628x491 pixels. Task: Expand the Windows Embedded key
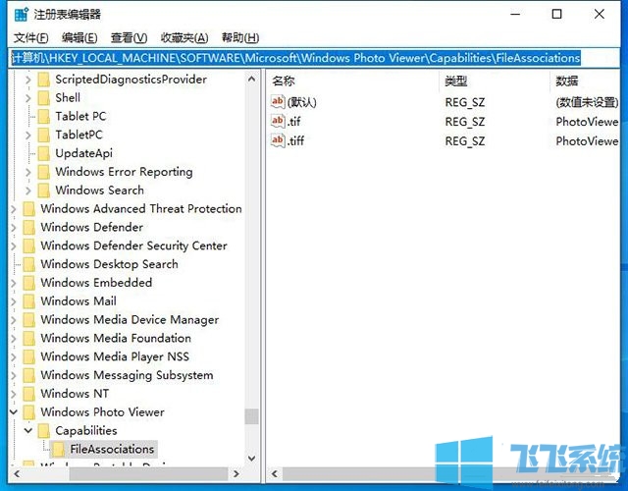pyautogui.click(x=14, y=283)
